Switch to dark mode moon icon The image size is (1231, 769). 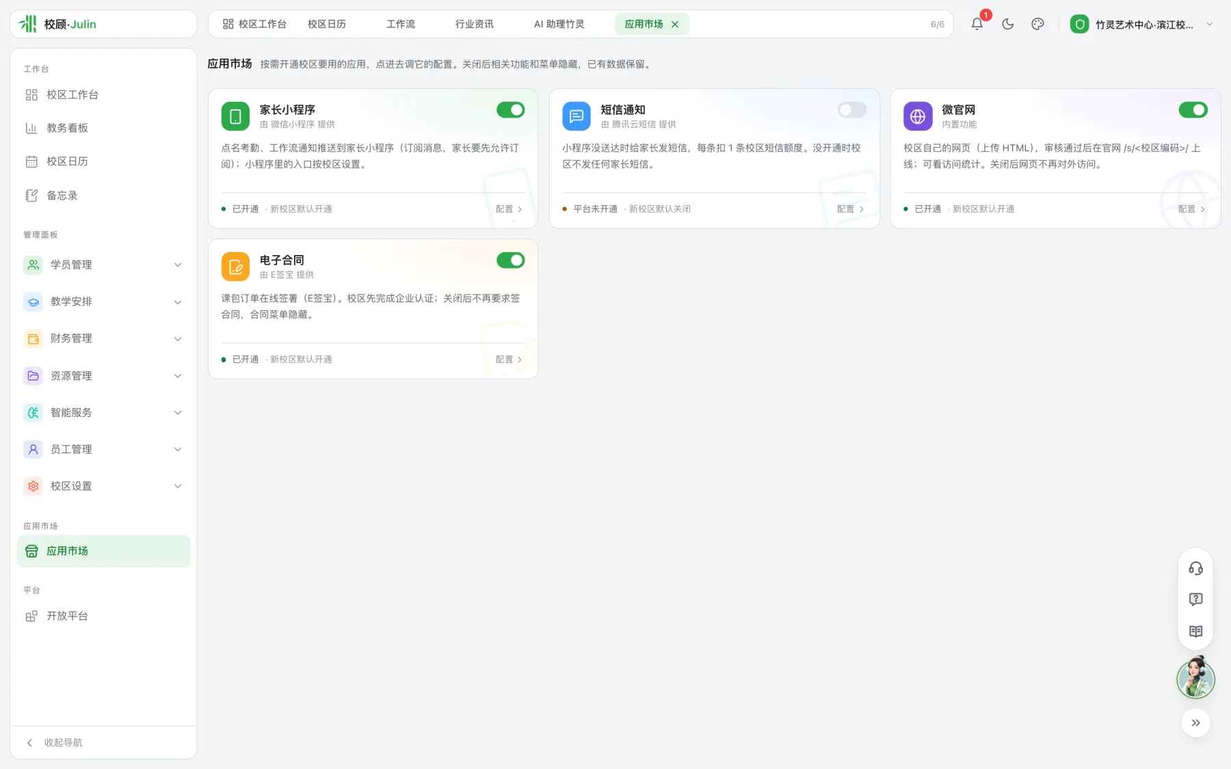point(1007,24)
